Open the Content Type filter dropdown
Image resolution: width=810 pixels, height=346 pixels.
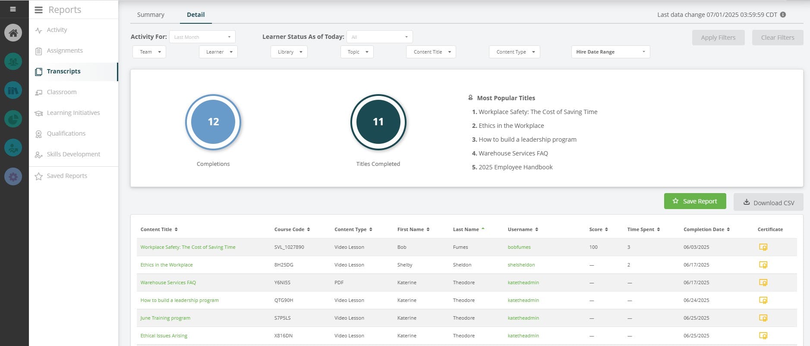514,52
